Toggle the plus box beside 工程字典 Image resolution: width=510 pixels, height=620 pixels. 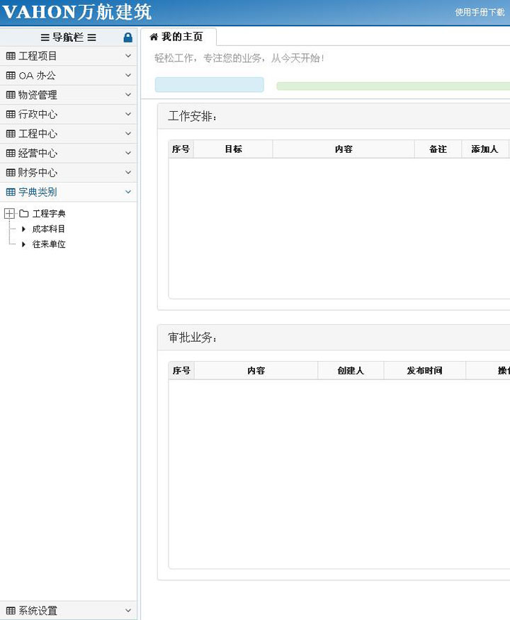click(x=9, y=214)
